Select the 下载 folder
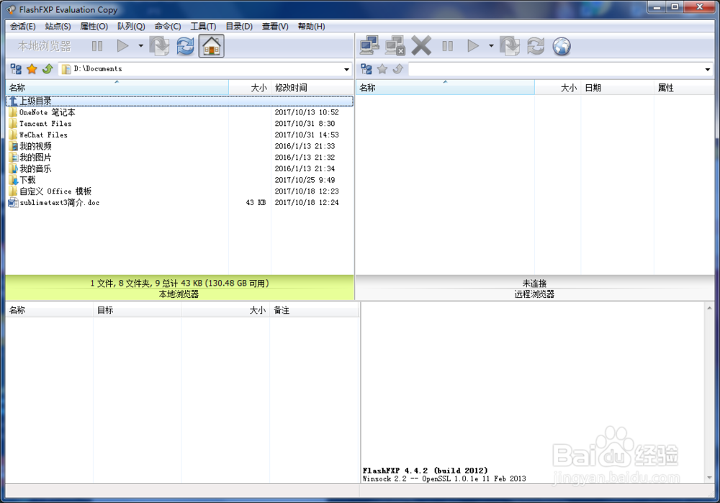 pyautogui.click(x=179, y=180)
